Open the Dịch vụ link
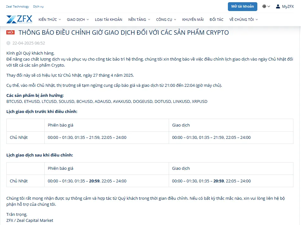The height and width of the screenshot is (225, 301). (x=38, y=7)
